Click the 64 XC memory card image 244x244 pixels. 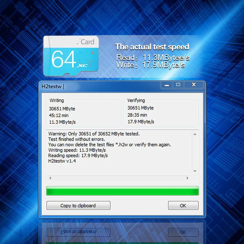[71, 56]
